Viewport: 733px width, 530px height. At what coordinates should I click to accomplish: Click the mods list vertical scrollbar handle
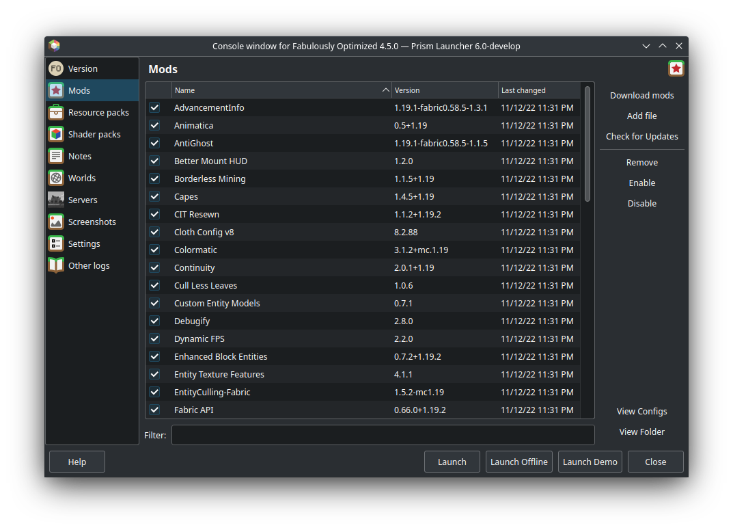[x=587, y=144]
